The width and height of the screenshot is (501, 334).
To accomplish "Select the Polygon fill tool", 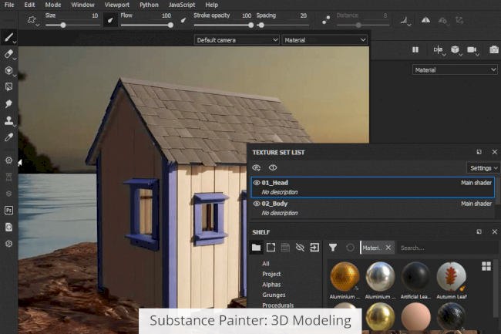I will (x=8, y=86).
